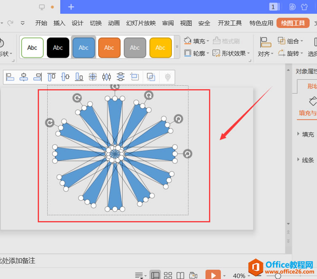317x279 pixels.
Task: Click the align center horizontally icon
Action: [24, 77]
